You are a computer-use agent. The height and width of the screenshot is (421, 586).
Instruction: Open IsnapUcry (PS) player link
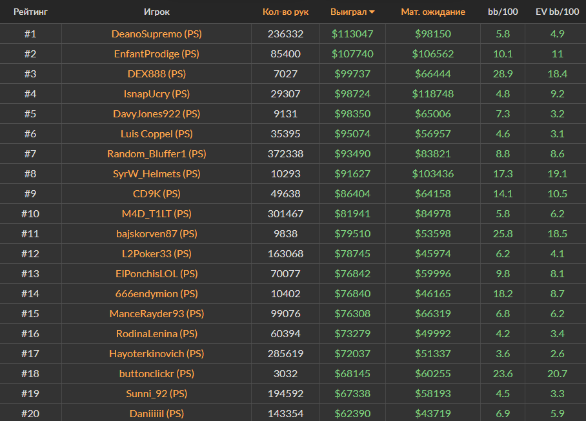156,93
